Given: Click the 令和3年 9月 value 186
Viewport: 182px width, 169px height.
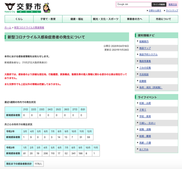Looking at the screenshot, I should click(81, 153).
